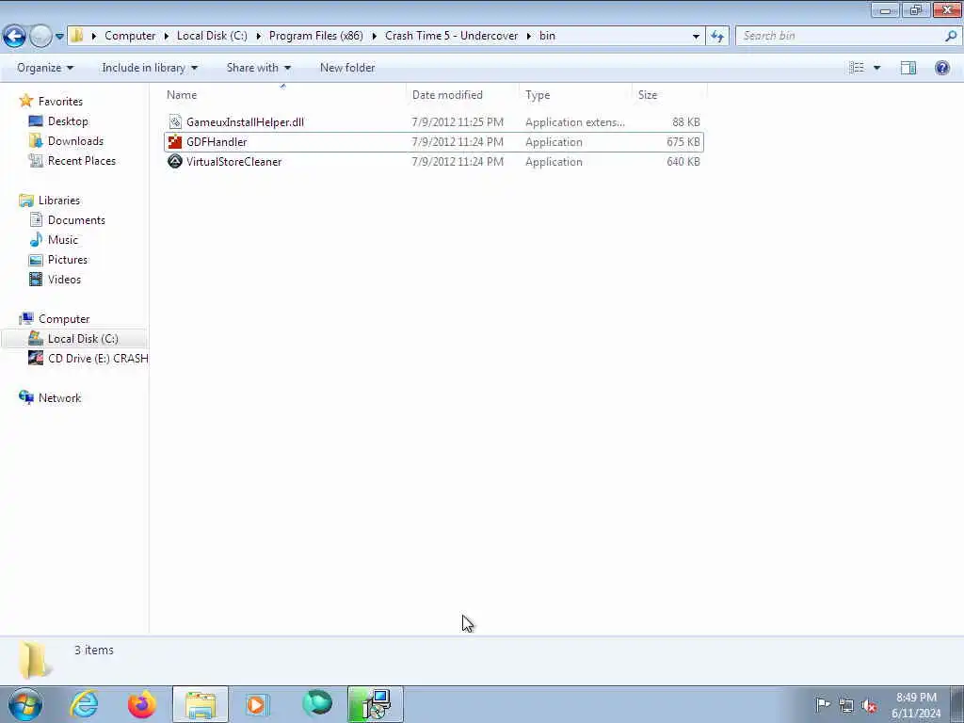This screenshot has width=964, height=723.
Task: Click the installer setup taskbar icon
Action: click(x=375, y=704)
